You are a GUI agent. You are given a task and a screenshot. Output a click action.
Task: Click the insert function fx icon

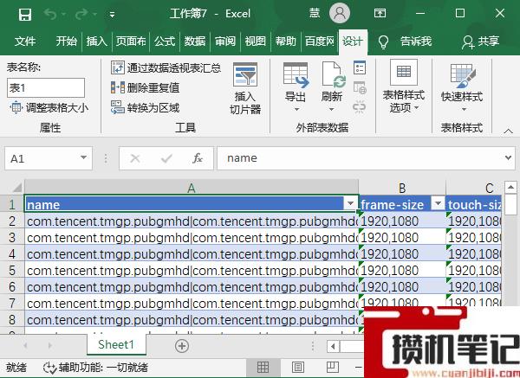click(x=198, y=158)
